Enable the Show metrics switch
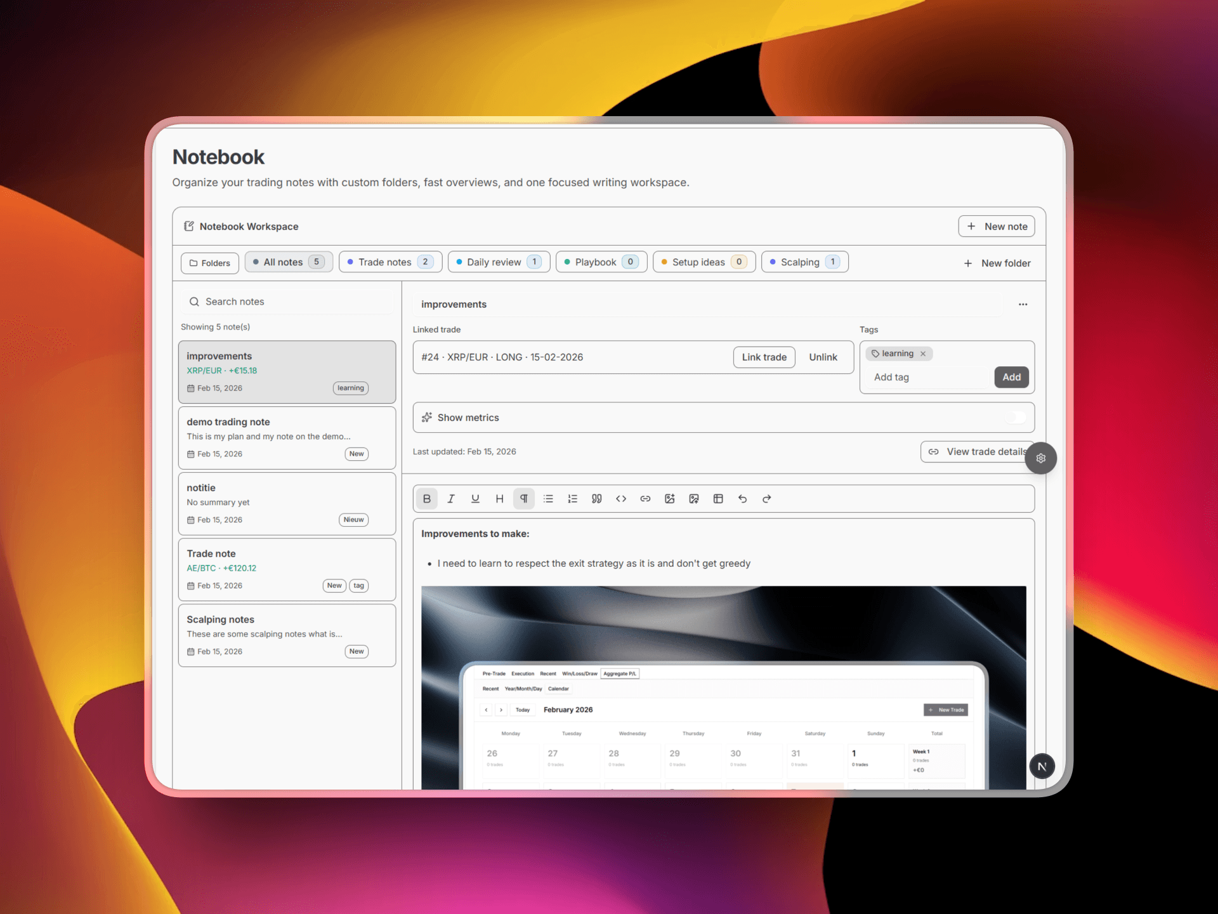The image size is (1218, 914). point(1016,417)
